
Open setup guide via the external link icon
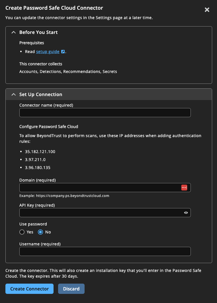coord(62,51)
